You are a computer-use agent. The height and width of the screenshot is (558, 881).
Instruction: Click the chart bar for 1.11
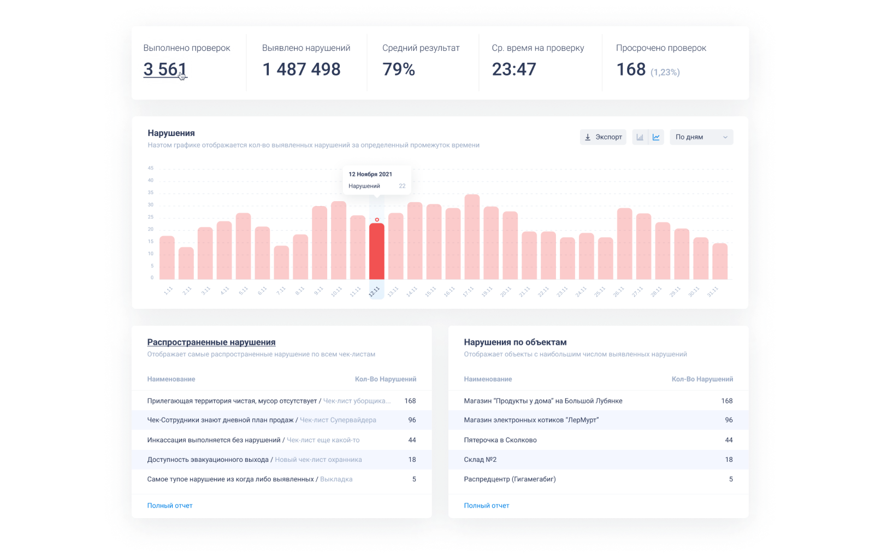[167, 258]
